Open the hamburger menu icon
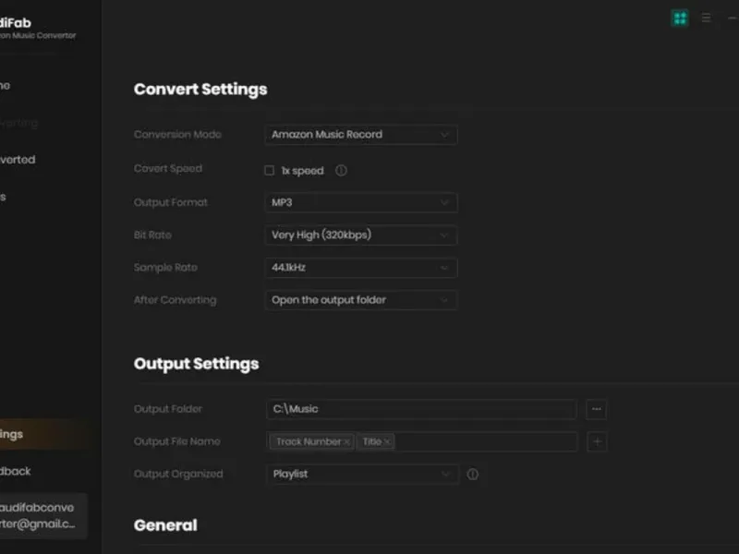Viewport: 739px width, 554px height. (707, 18)
